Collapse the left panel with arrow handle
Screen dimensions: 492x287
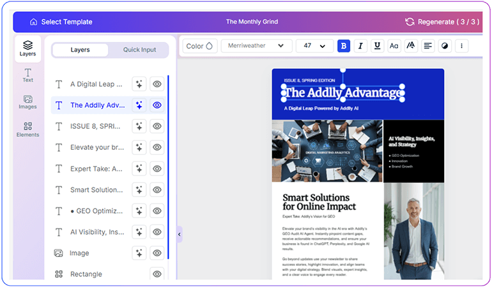click(179, 234)
